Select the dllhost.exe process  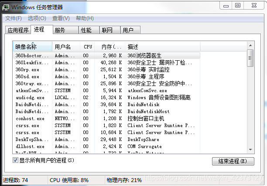106,146
